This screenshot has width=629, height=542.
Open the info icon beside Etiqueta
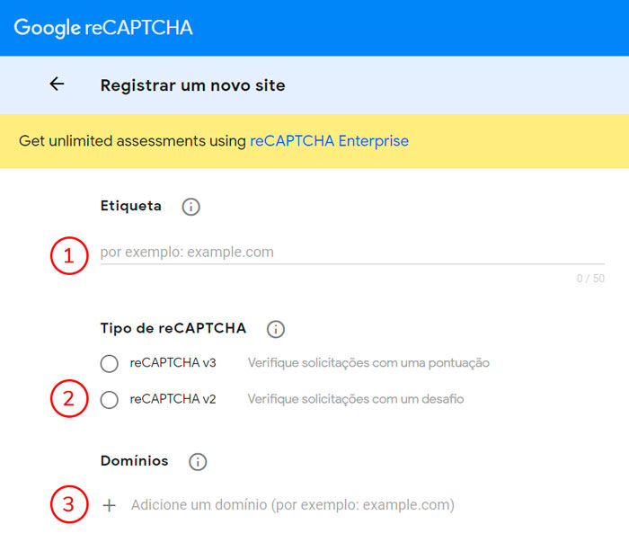tap(190, 207)
